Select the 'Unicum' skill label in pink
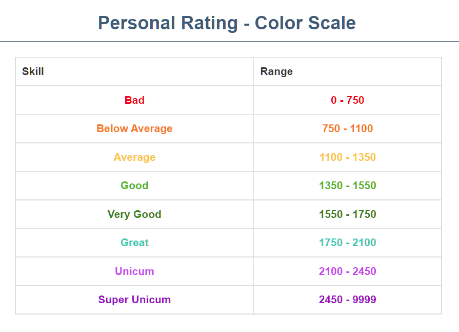Viewport: 459px width, 332px height. click(134, 271)
